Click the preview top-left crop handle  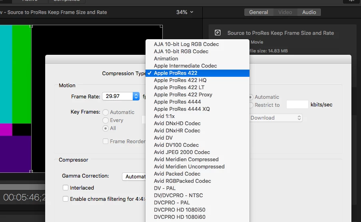pos(31,26)
